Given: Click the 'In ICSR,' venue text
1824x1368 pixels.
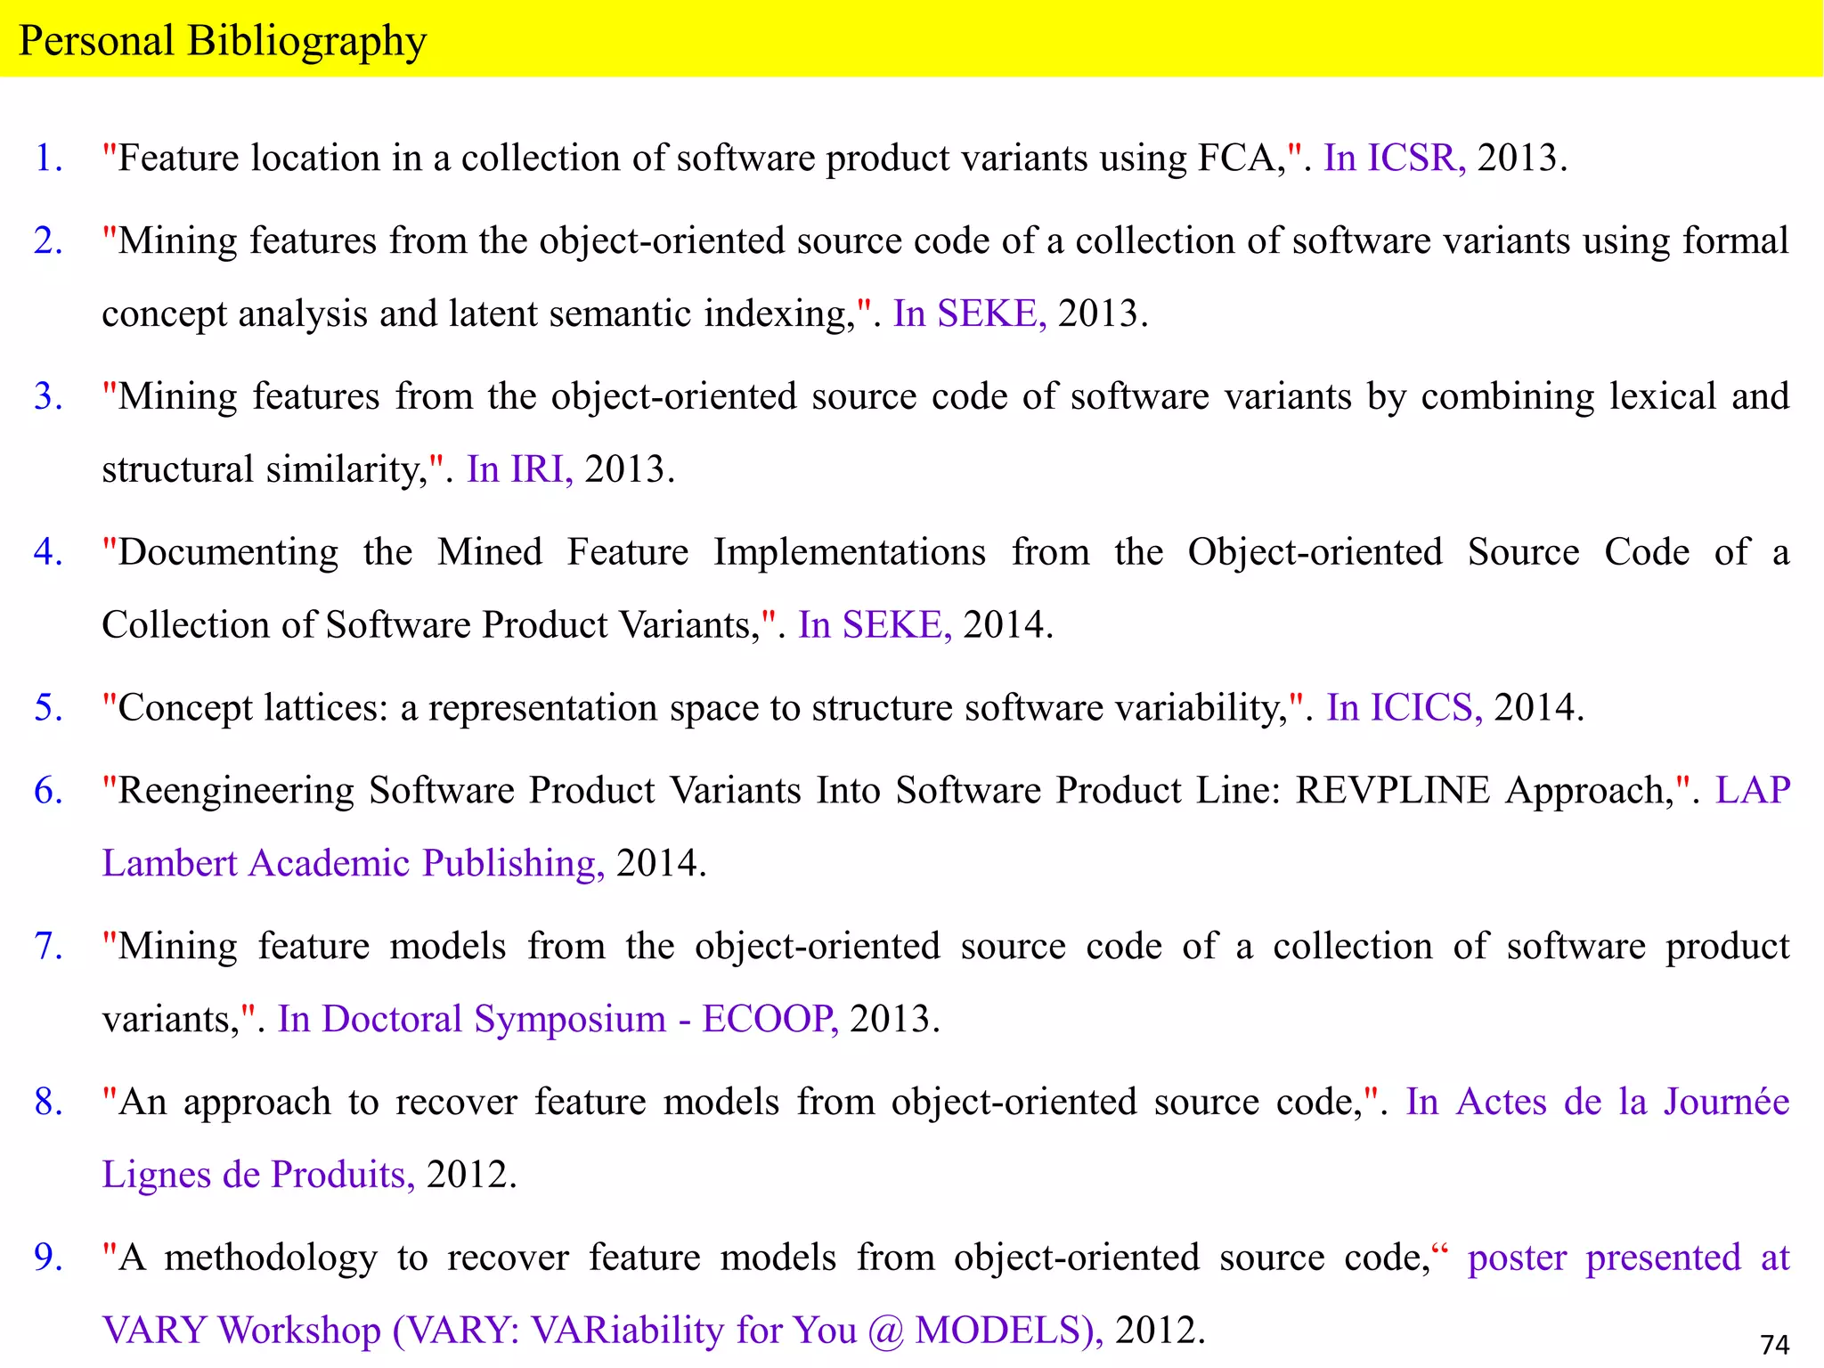Looking at the screenshot, I should 1395,158.
